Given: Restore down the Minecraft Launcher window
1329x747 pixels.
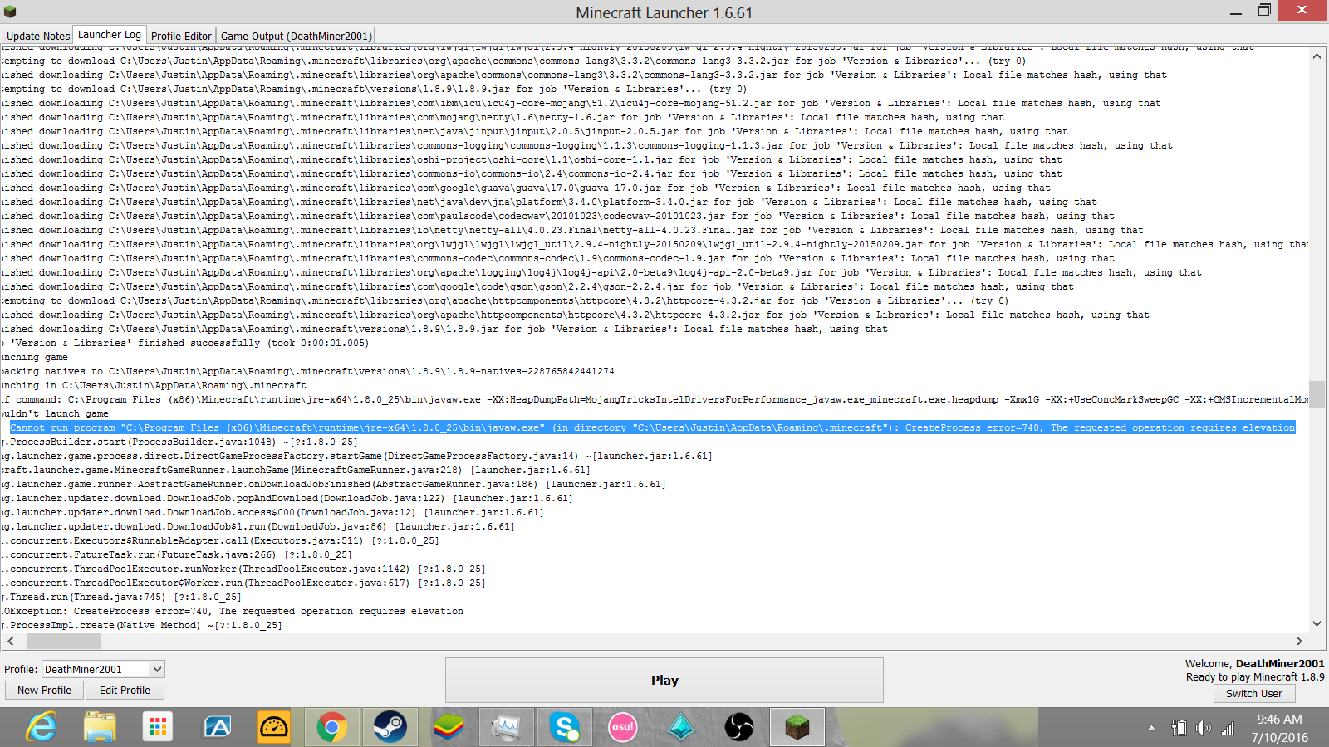Looking at the screenshot, I should pyautogui.click(x=1264, y=11).
